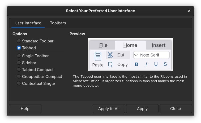Viewport: 201px width, 123px height.
Task: Click the Paste clipboard icon in preview
Action: click(98, 56)
